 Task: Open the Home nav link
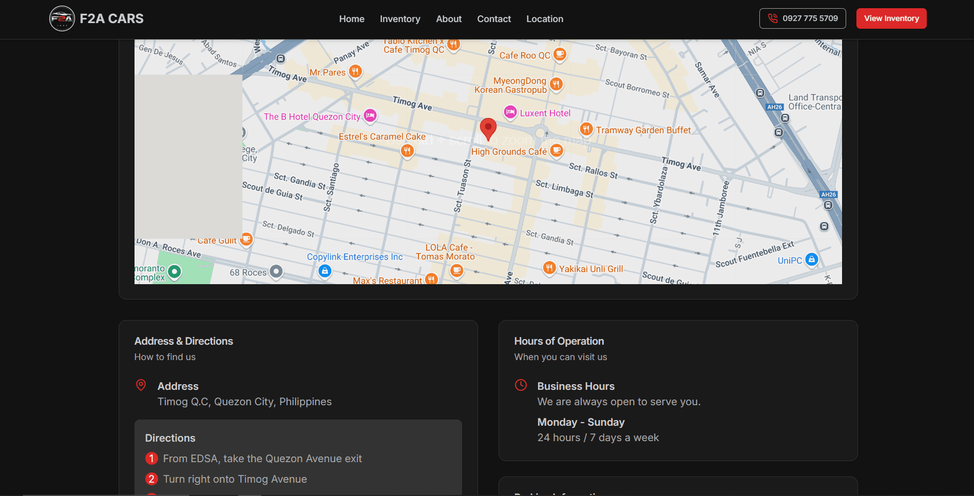[352, 19]
